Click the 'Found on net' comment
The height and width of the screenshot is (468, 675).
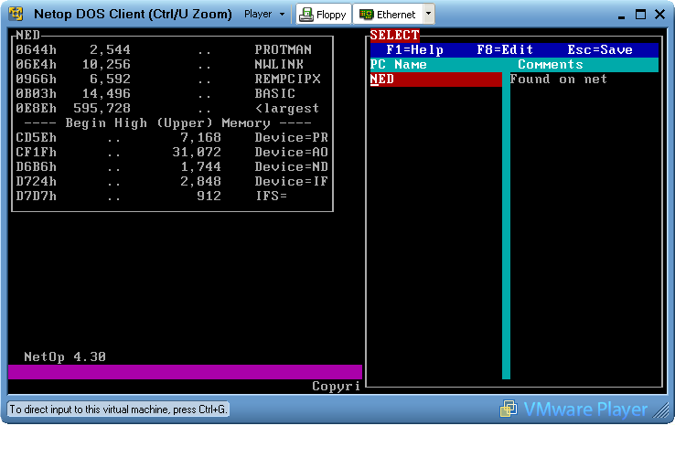tap(558, 80)
